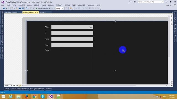This screenshot has height=99, width=177.
Task: Open the Package Manager Console tab
Action: pyautogui.click(x=20, y=89)
